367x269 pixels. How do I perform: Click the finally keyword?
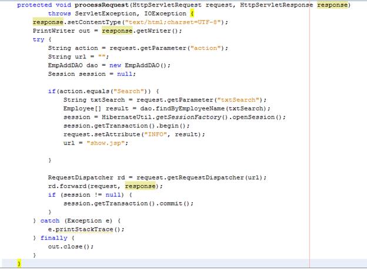pos(54,238)
